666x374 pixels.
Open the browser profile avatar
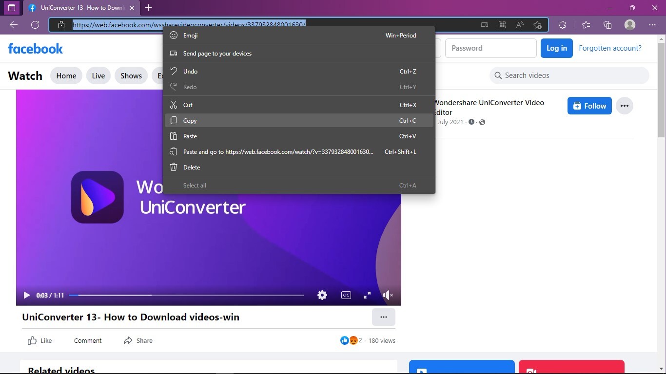(630, 25)
